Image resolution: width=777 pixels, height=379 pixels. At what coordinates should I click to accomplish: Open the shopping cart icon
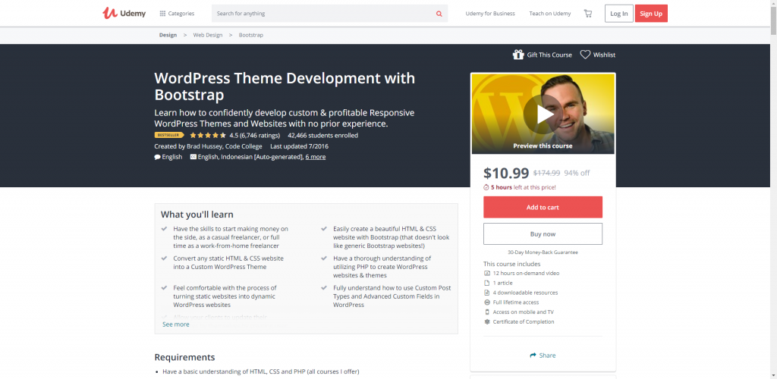click(588, 14)
